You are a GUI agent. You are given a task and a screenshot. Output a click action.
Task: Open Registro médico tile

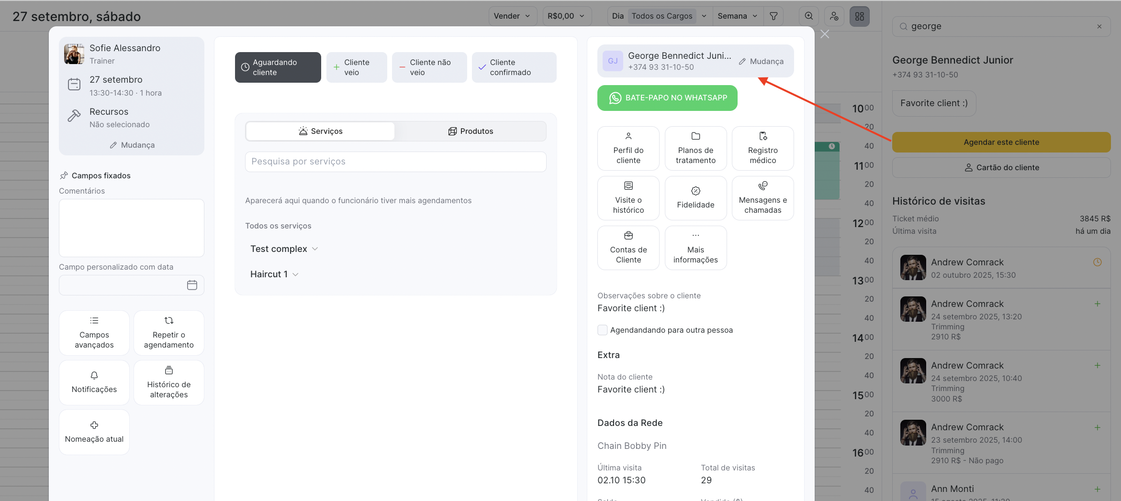[x=762, y=148]
